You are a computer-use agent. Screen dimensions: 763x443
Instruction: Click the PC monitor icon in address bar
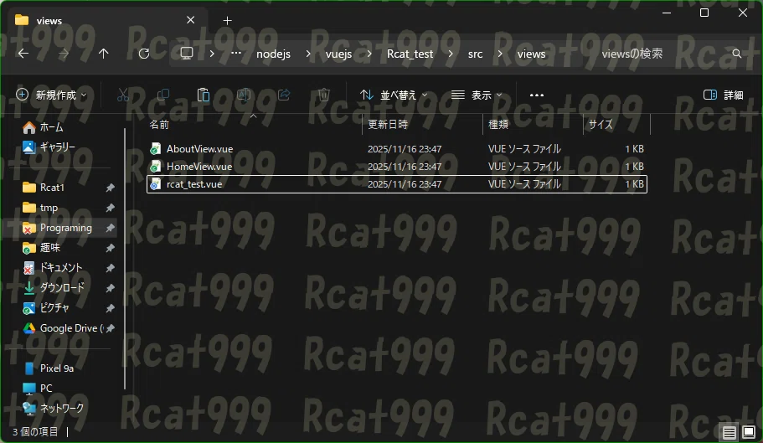point(187,53)
